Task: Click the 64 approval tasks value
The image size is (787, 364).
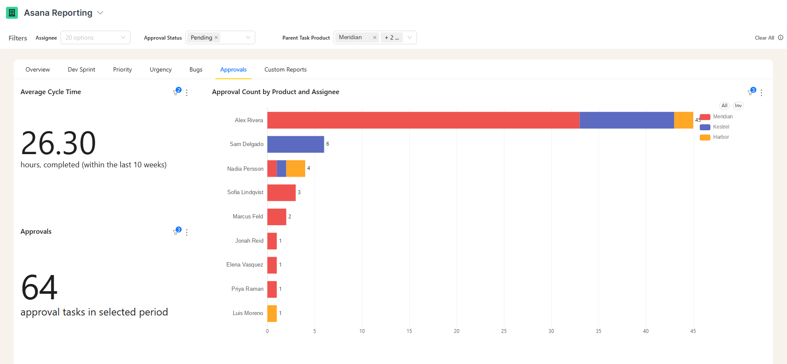Action: click(x=39, y=287)
